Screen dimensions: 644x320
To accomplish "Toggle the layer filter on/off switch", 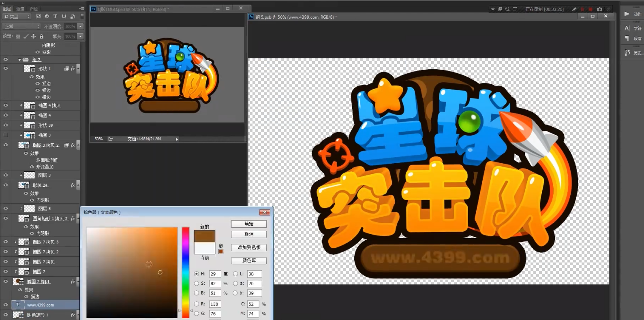I will click(x=82, y=17).
